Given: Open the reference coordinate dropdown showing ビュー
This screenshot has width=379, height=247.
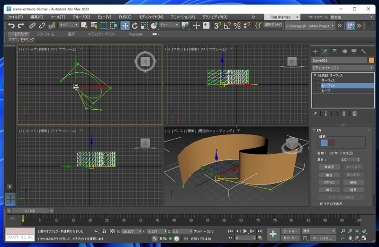Looking at the screenshot, I should (169, 25).
